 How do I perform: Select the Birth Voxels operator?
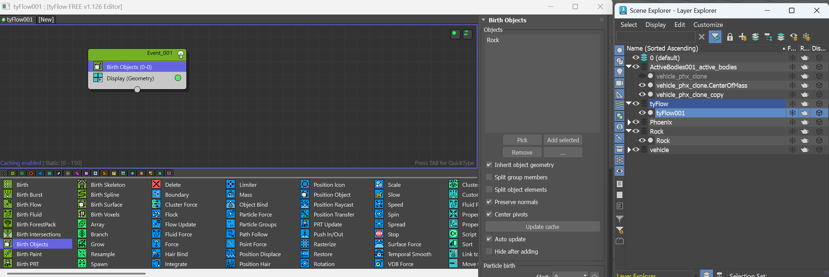tap(105, 214)
